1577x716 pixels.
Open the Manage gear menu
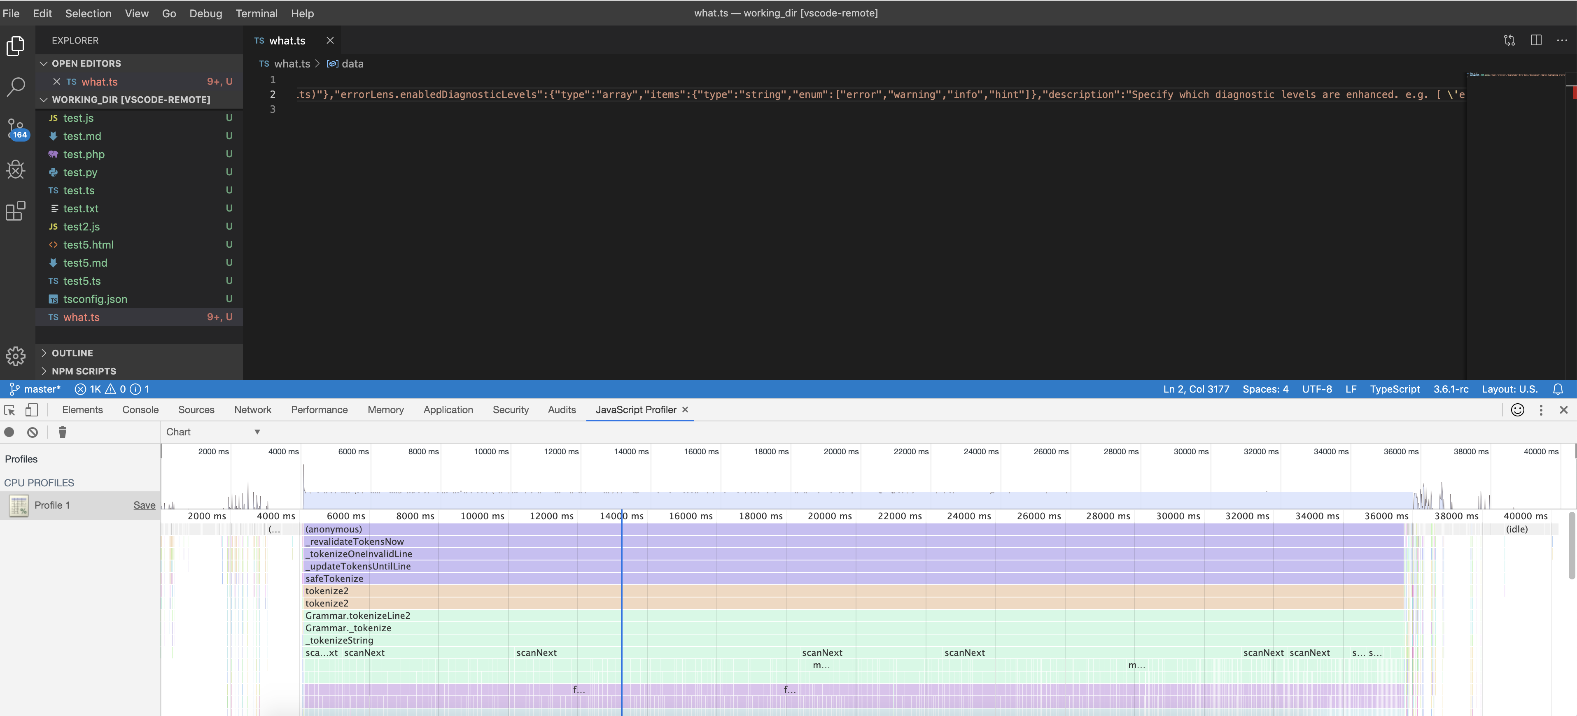tap(15, 356)
